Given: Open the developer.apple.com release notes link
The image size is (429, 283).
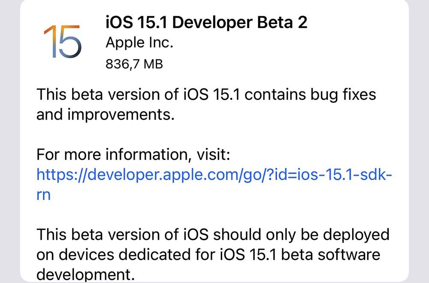Looking at the screenshot, I should [x=214, y=175].
